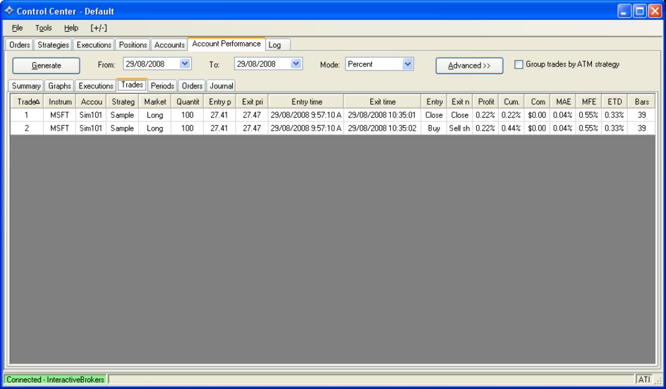The height and width of the screenshot is (389, 666).
Task: Sort by the Exit pri column header
Action: (x=252, y=102)
